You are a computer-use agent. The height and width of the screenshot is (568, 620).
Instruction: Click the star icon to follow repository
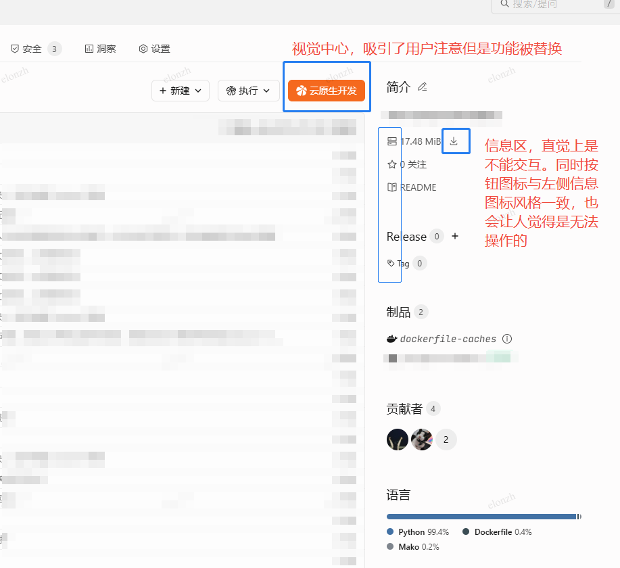tap(391, 164)
